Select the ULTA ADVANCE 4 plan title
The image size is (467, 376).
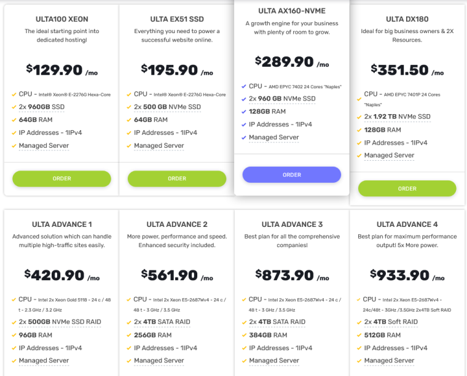[407, 224]
